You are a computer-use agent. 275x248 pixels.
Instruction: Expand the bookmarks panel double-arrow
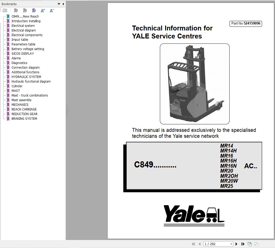[59, 4]
